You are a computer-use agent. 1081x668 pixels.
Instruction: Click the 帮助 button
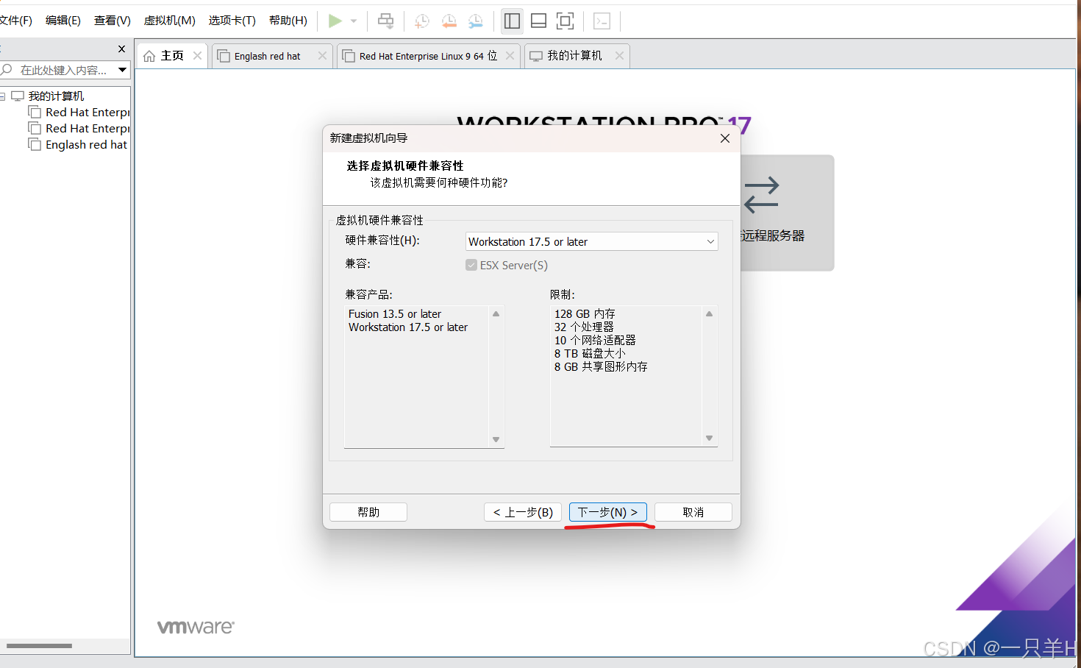tap(368, 512)
